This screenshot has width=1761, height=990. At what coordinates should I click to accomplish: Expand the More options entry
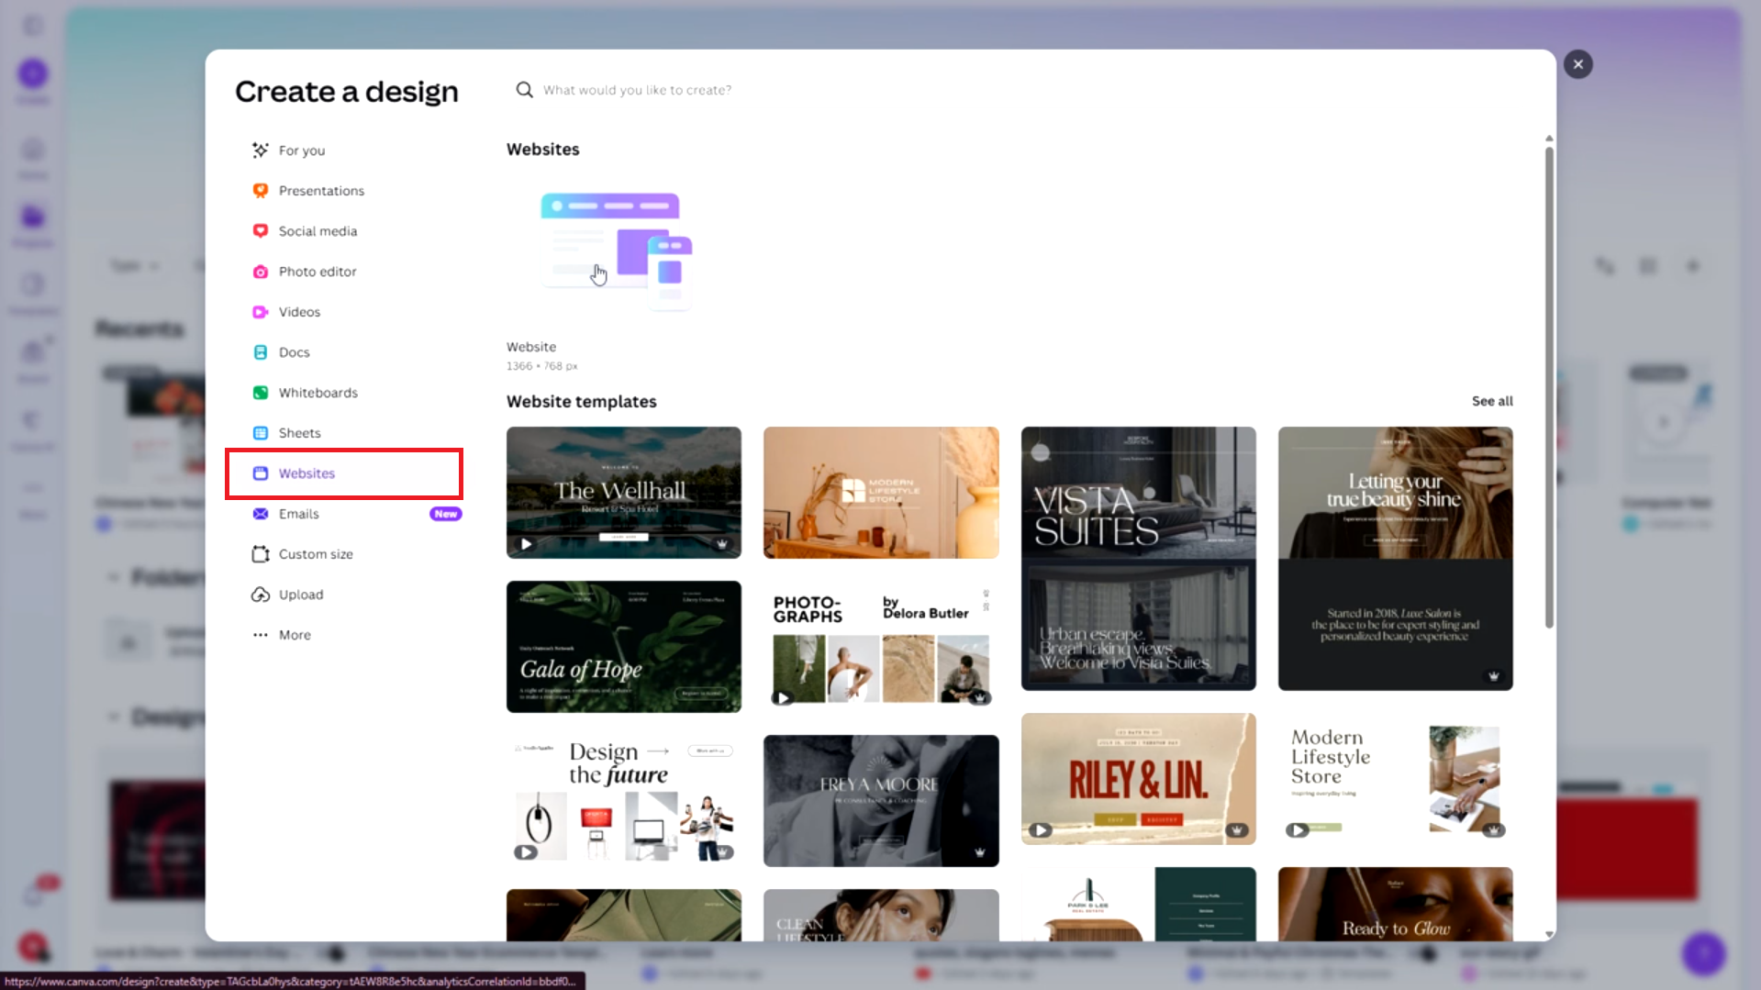coord(294,634)
